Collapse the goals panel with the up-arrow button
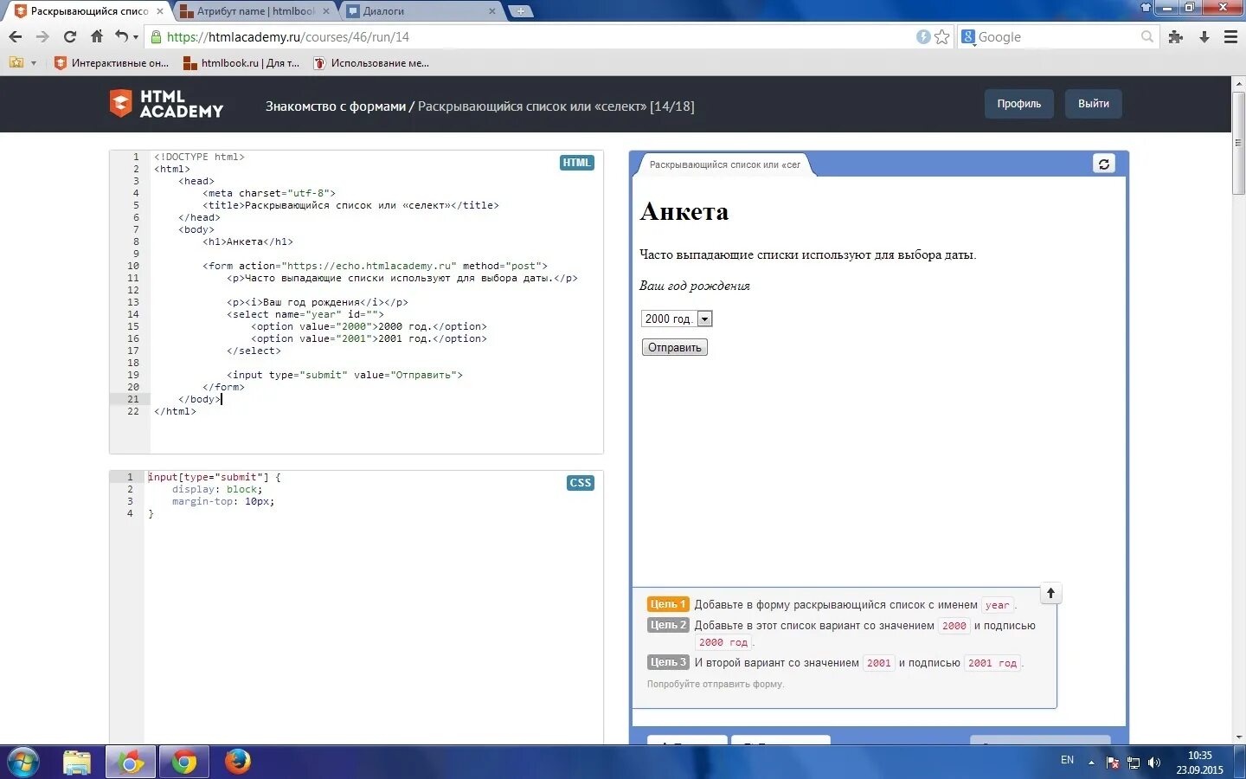Screen dimensions: 1246x779 (x=1050, y=593)
